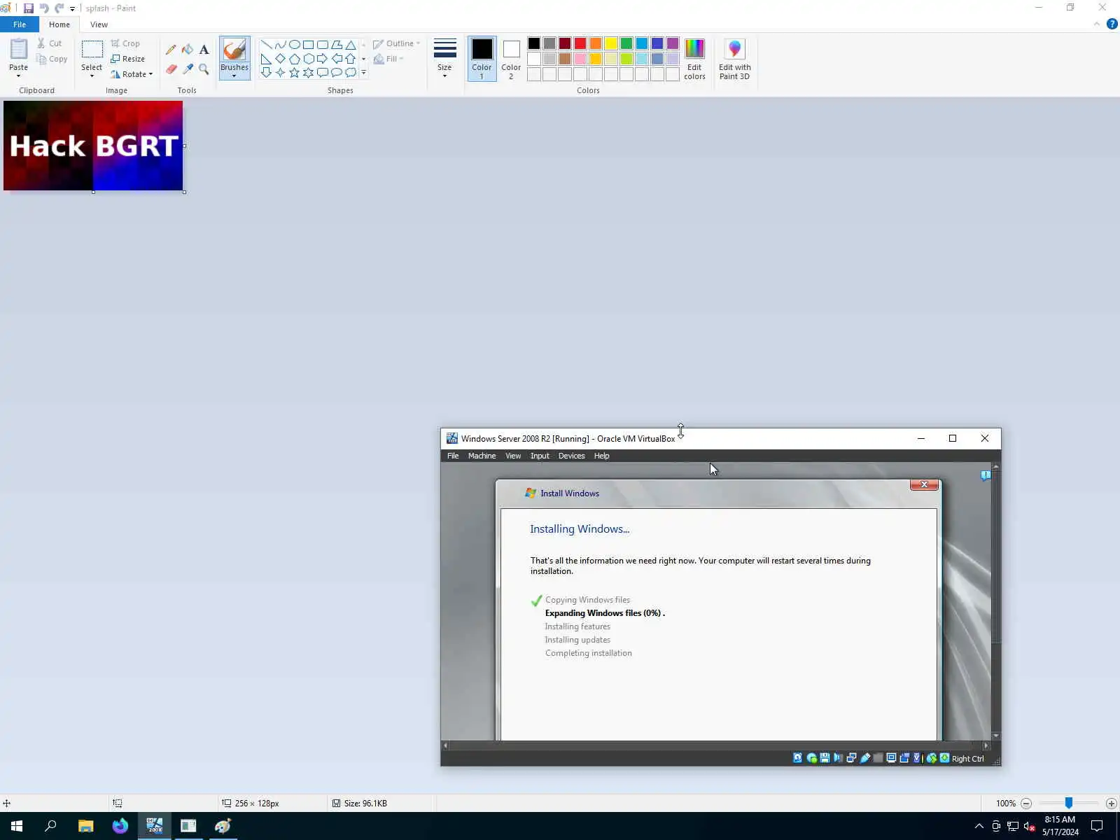Pick the green color swatch
This screenshot has height=840, width=1120.
626,43
